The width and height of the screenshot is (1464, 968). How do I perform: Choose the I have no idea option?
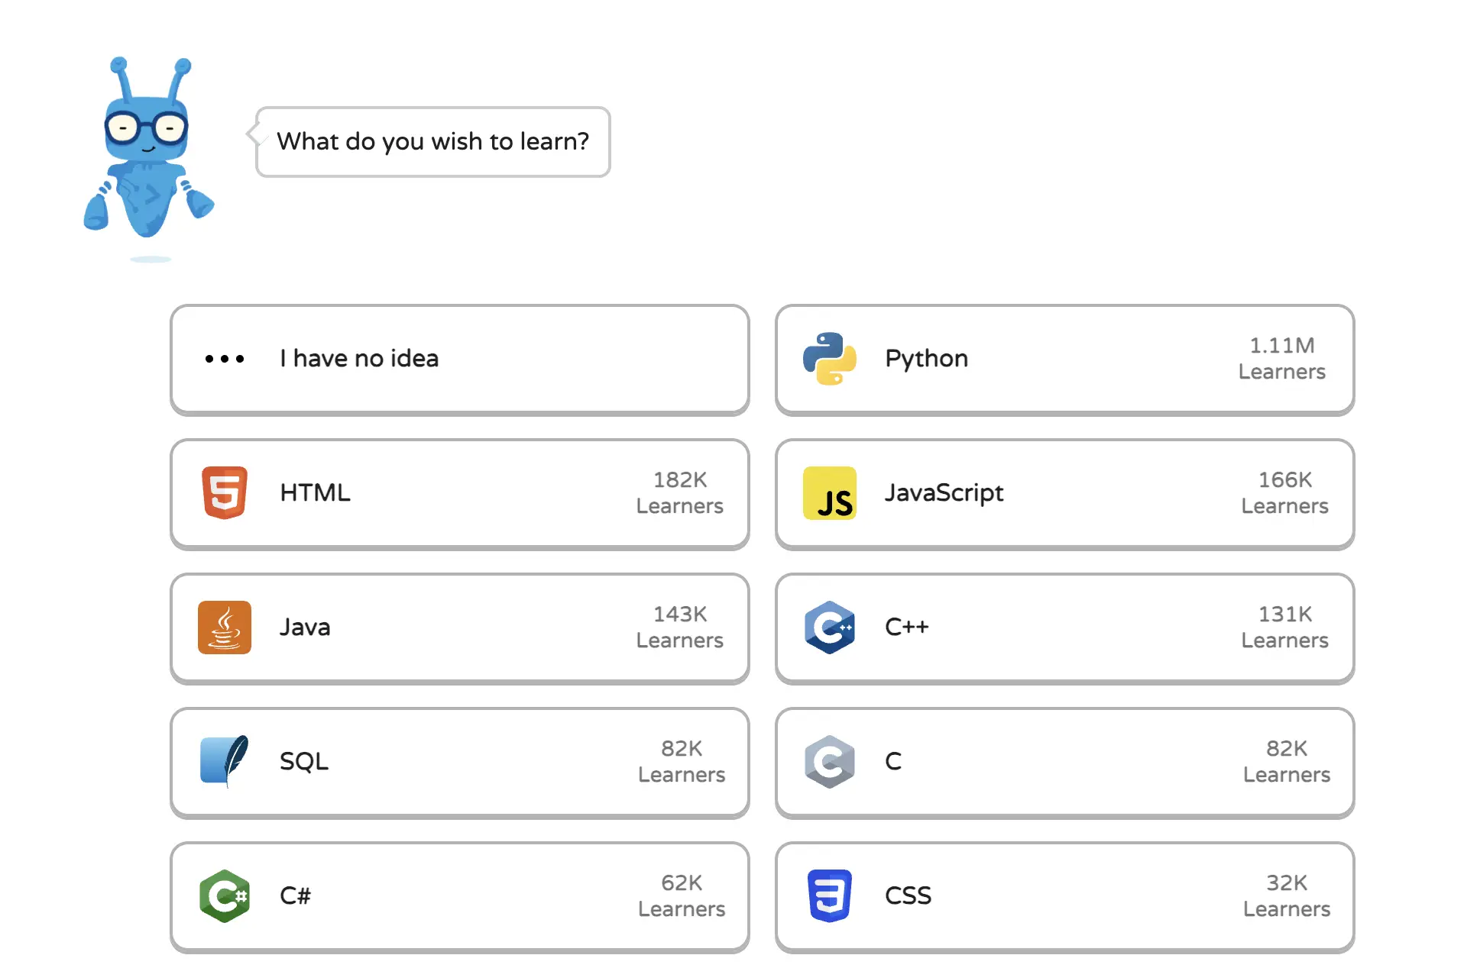point(460,360)
